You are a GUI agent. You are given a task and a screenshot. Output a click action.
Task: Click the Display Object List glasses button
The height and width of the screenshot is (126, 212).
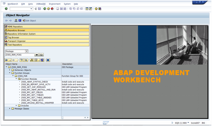pos(42,55)
